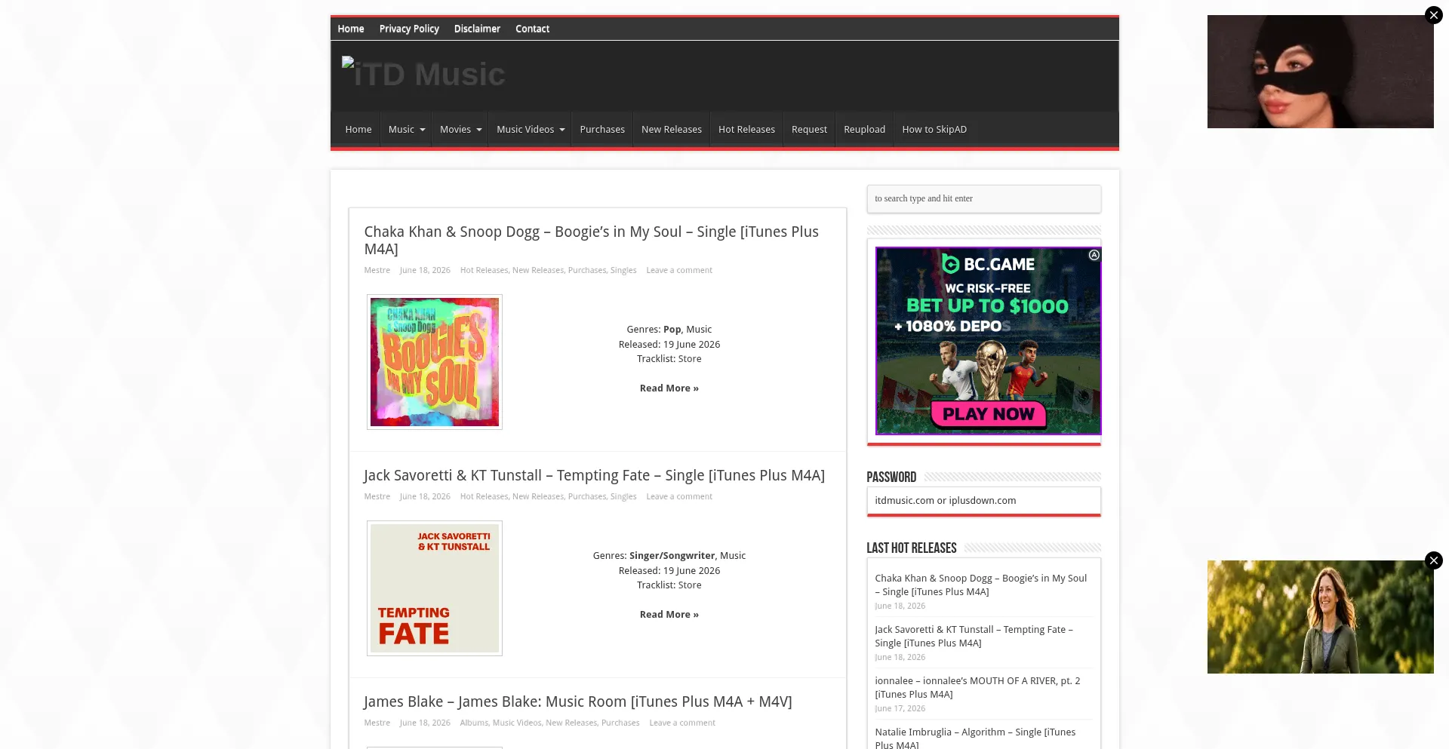1449x749 pixels.
Task: Open James Blake Music Room post title
Action: pyautogui.click(x=578, y=701)
